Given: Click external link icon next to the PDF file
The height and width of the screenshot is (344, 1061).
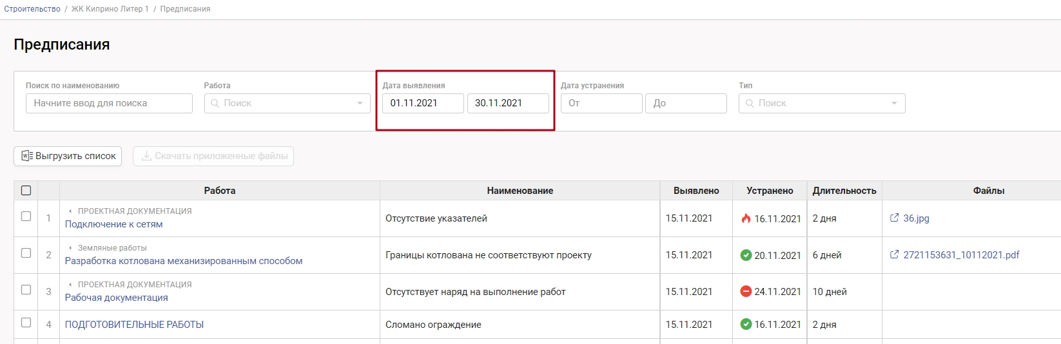Looking at the screenshot, I should tap(894, 255).
